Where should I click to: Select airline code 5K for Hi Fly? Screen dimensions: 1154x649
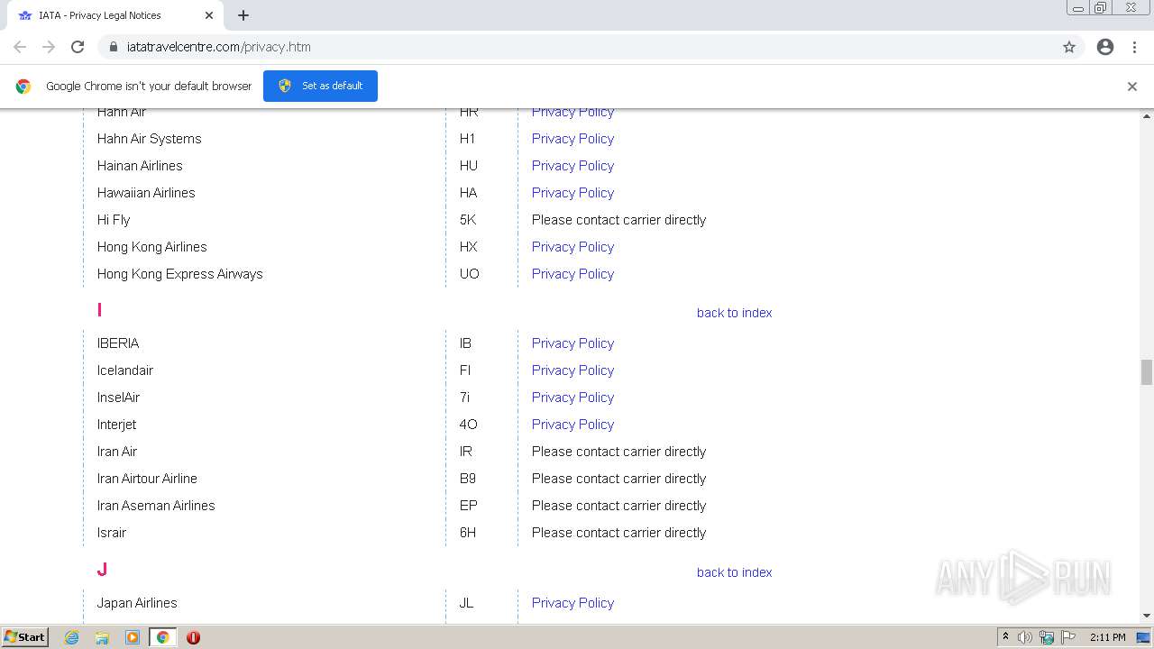(468, 220)
